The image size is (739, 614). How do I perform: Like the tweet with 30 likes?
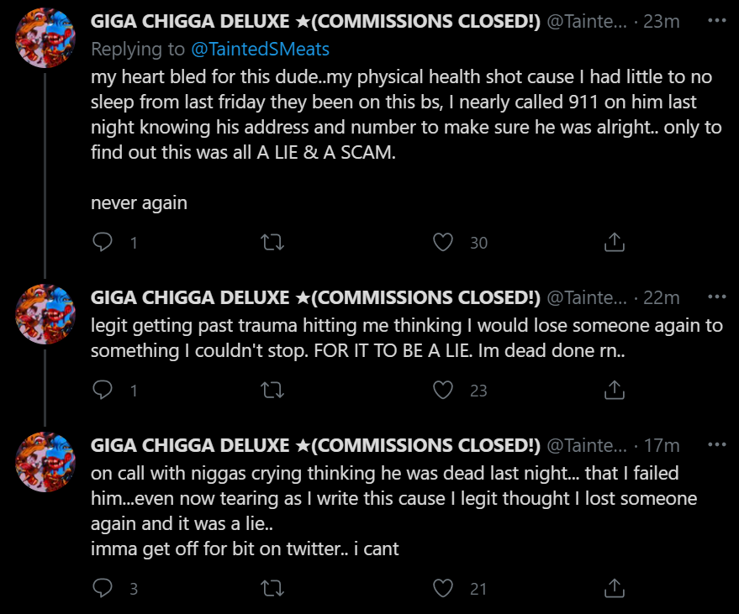(443, 242)
